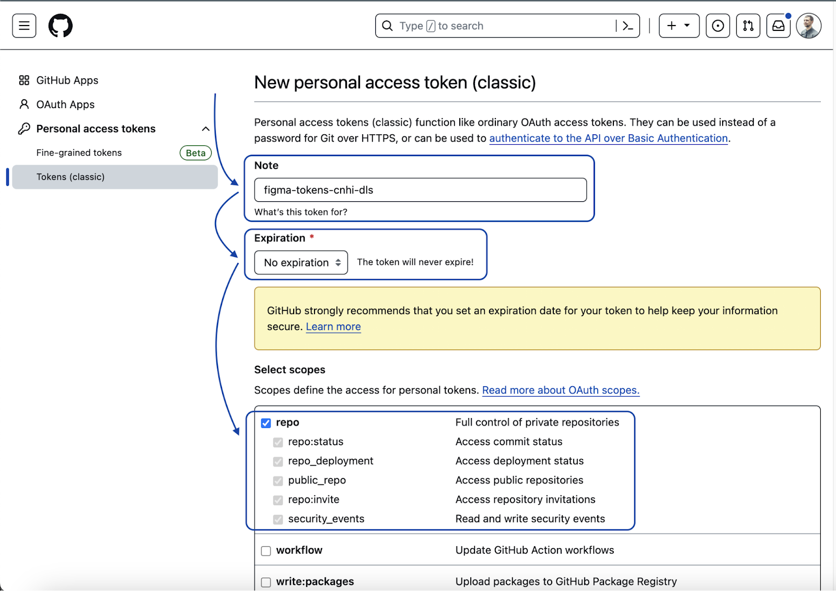The width and height of the screenshot is (836, 591).
Task: Open OAuth Apps settings page
Action: tap(65, 105)
